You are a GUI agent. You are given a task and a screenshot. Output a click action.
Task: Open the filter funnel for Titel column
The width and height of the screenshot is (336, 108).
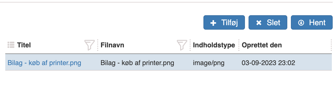tap(89, 45)
